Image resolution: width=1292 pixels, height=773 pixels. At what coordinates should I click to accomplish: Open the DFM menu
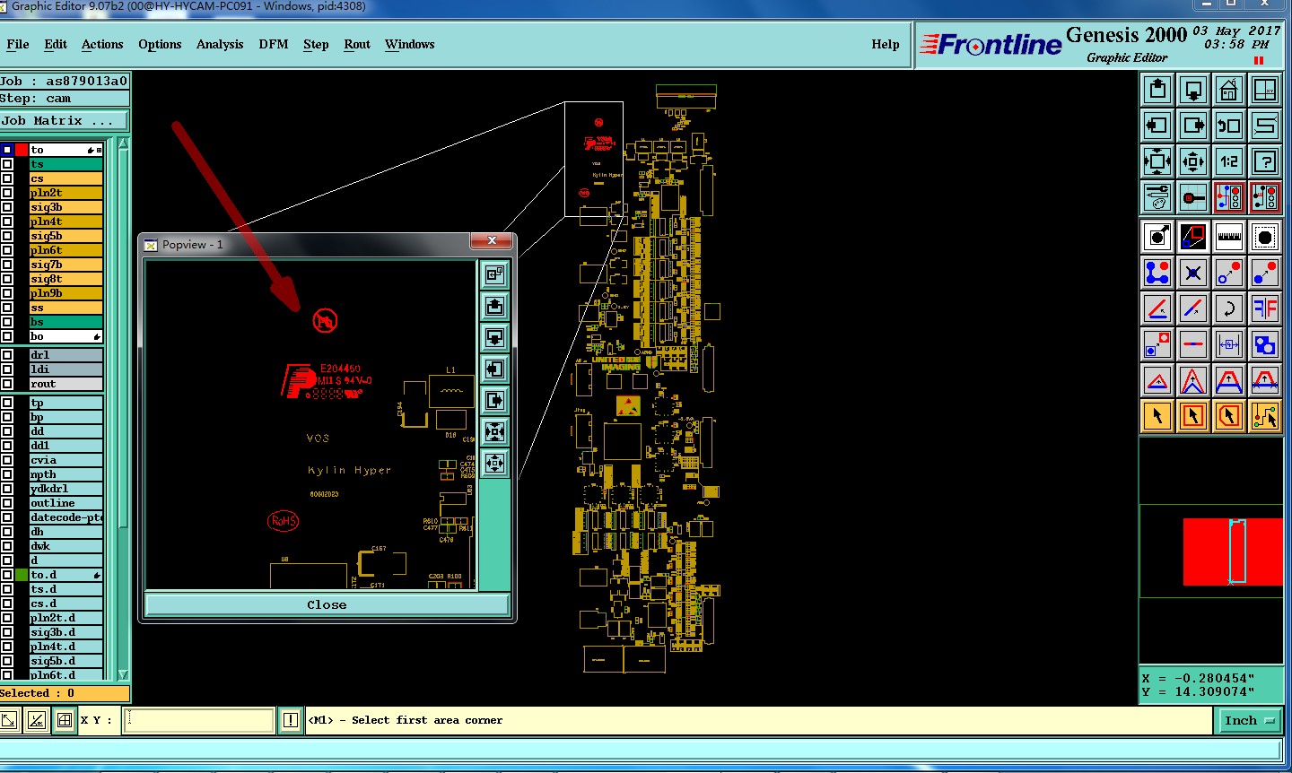tap(274, 44)
